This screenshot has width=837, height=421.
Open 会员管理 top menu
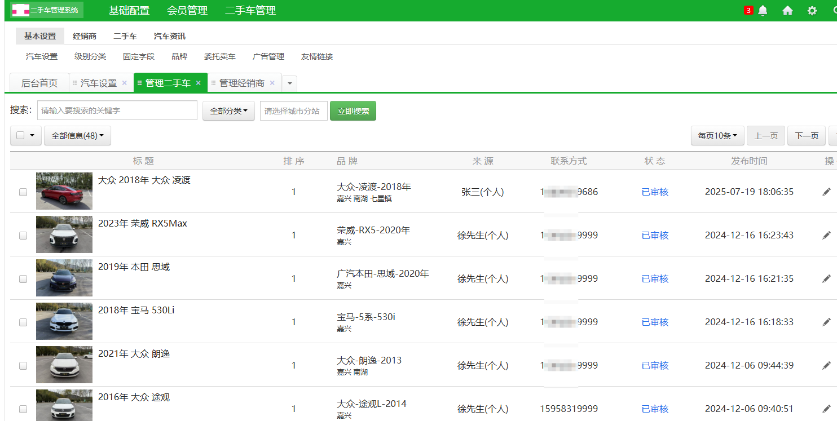[x=187, y=11]
